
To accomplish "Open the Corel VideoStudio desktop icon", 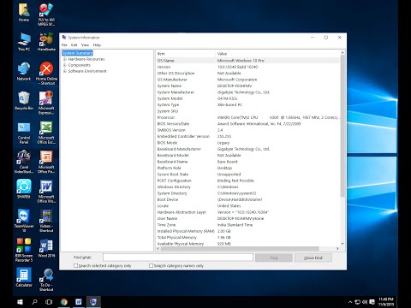I will point(24,162).
